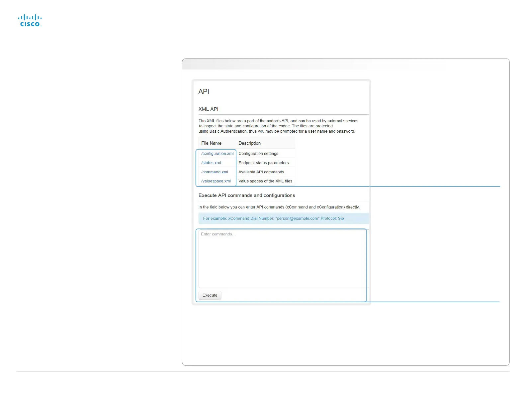
Task: Select the XML API section heading
Action: click(208, 109)
